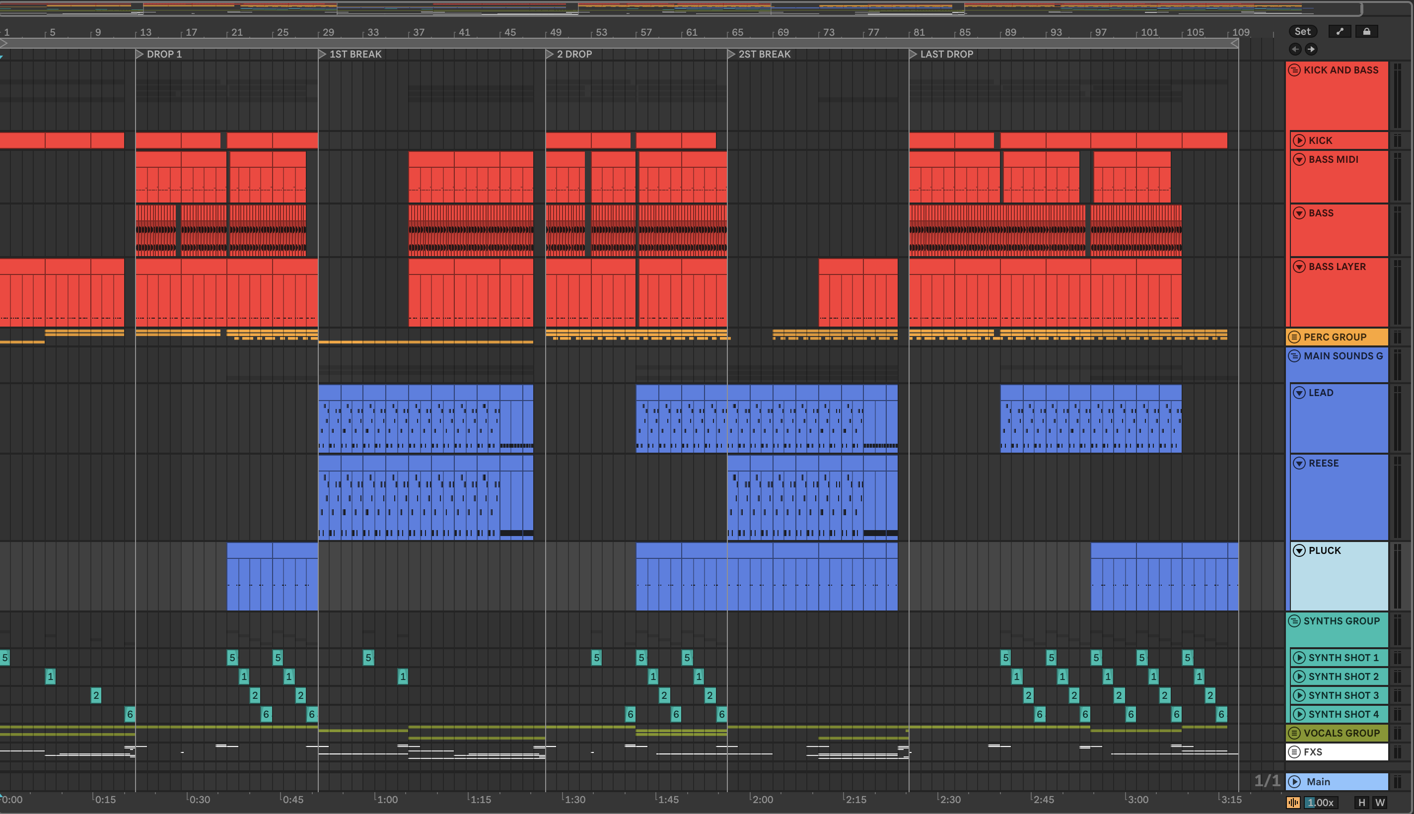Image resolution: width=1414 pixels, height=814 pixels.
Task: Select the first SYNTH SHOT 4 clip labeled 6
Action: pos(130,715)
